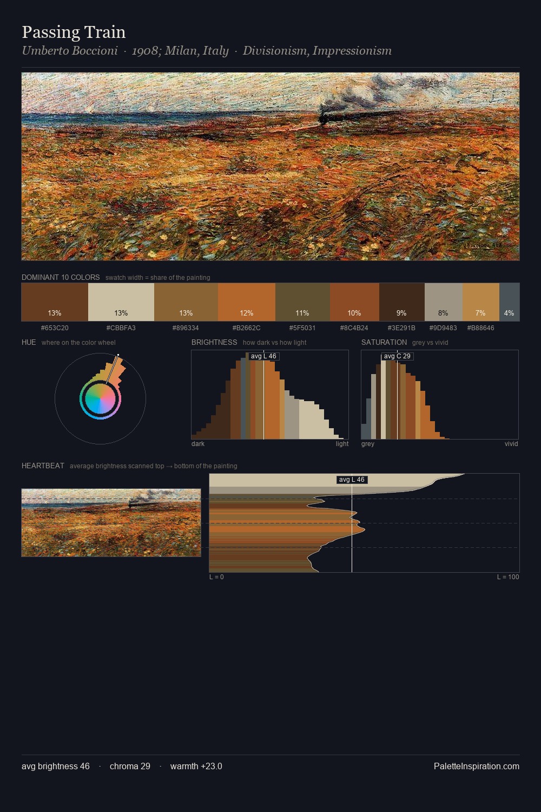
Task: Pick the darkest #3E291B swatch showing 9%
Action: [402, 302]
